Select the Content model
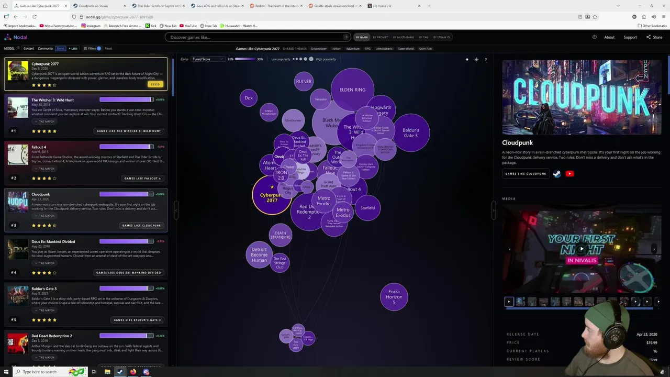670x377 pixels. tap(28, 48)
